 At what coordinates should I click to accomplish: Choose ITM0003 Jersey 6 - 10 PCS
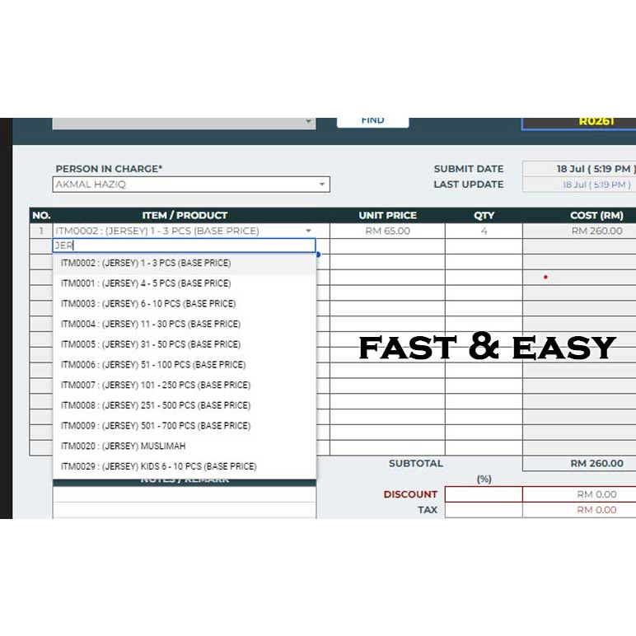pyautogui.click(x=148, y=304)
